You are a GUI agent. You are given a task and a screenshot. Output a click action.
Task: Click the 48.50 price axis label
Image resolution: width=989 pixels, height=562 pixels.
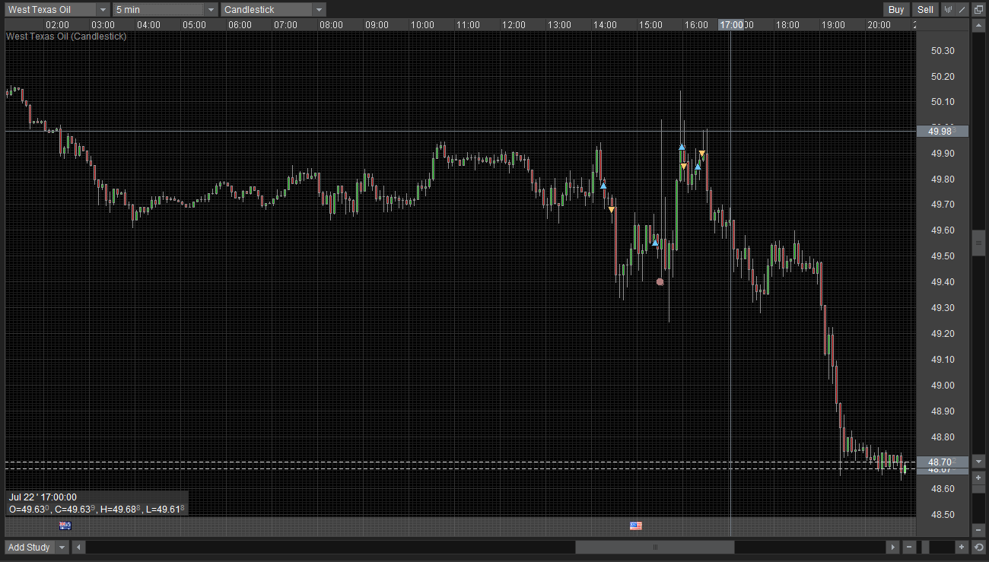(943, 515)
